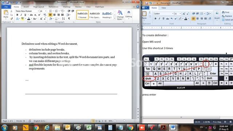This screenshot has height=131, width=233.
Task: Expand the Styles gallery More arrow
Action: point(115,18)
